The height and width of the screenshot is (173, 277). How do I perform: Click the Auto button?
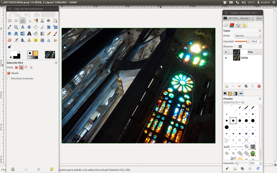(x=259, y=18)
